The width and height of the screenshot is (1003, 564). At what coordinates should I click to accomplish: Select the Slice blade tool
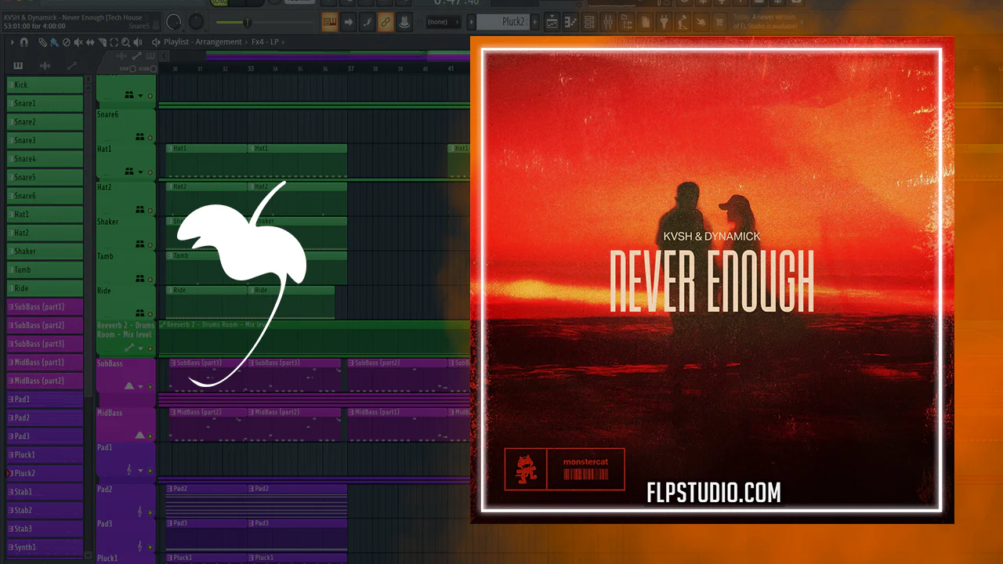pyautogui.click(x=102, y=42)
